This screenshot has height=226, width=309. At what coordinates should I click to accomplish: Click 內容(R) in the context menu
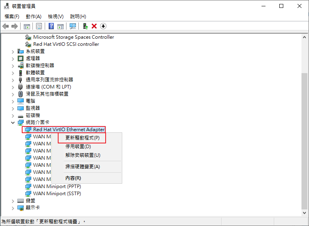point(73,178)
